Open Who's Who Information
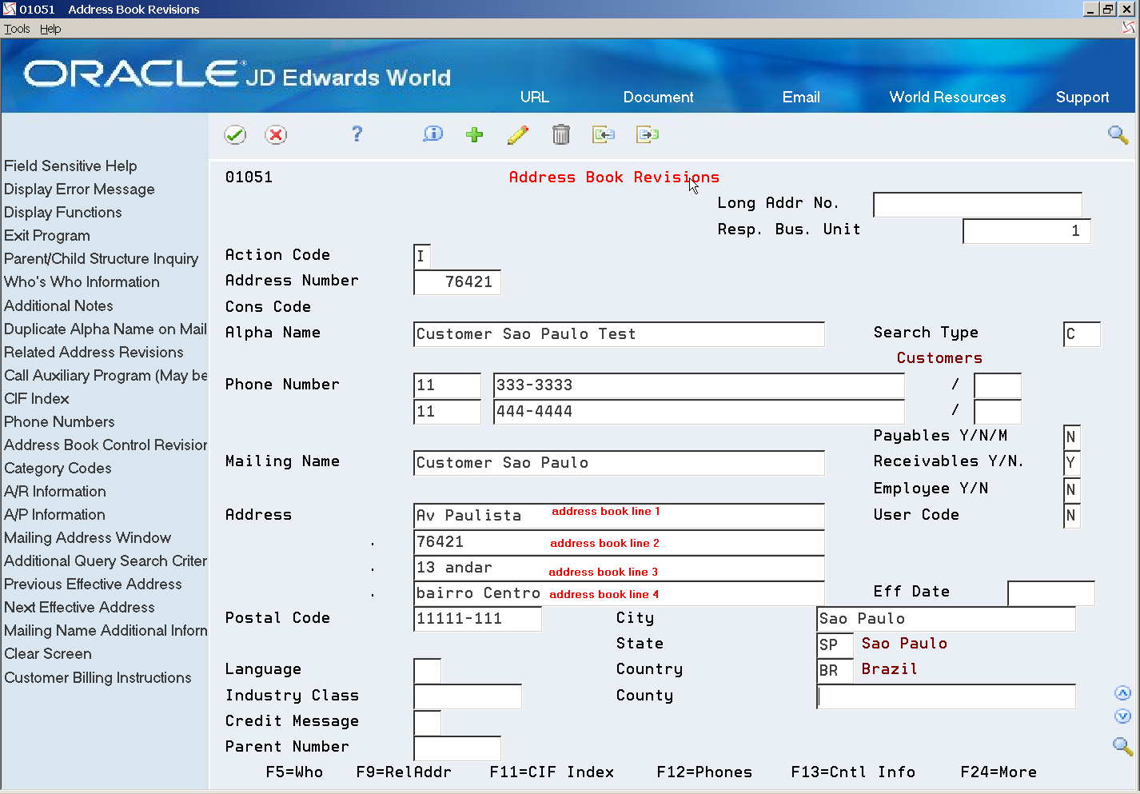 [82, 281]
